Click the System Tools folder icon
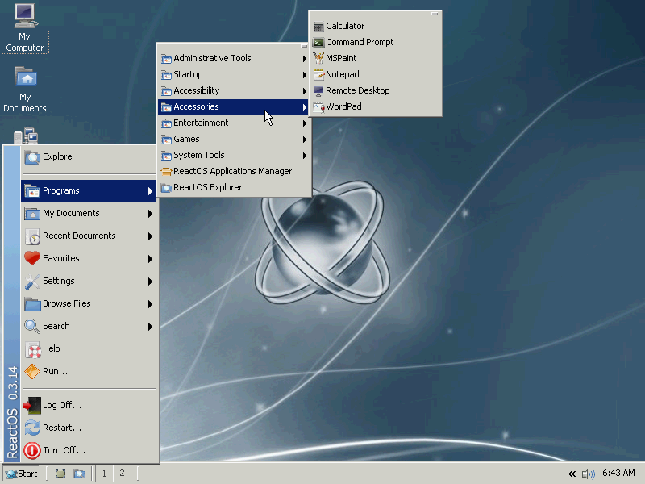Screen dimensions: 645x484 click(166, 155)
